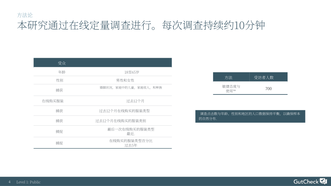Screen dimensions: 331x186
Task: Click the Level 1: Public footer label
Action: (28, 182)
